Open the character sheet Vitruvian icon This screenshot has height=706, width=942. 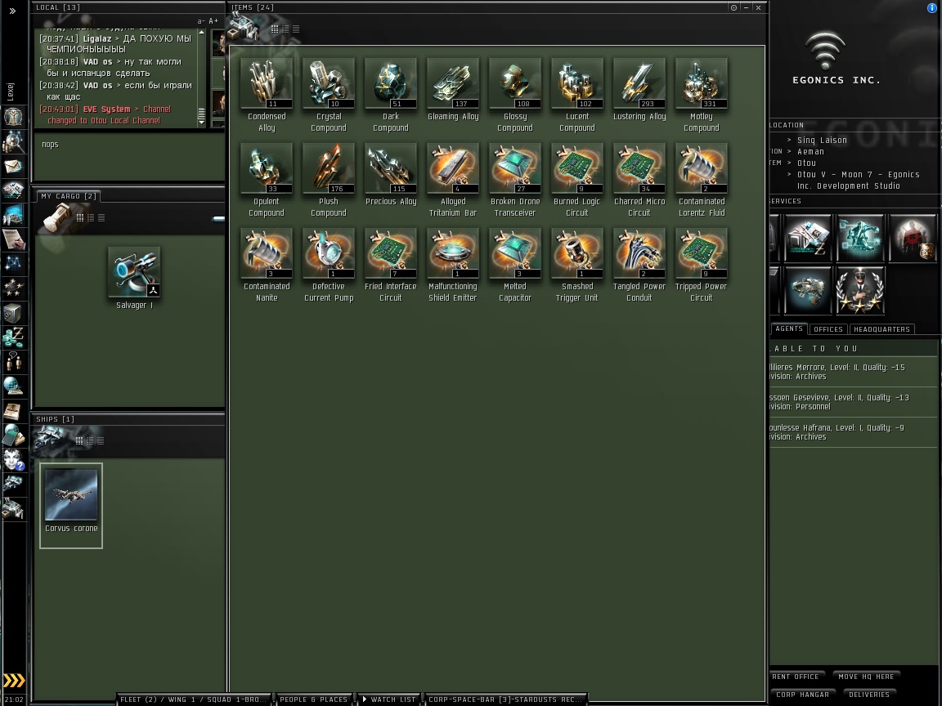pos(13,117)
